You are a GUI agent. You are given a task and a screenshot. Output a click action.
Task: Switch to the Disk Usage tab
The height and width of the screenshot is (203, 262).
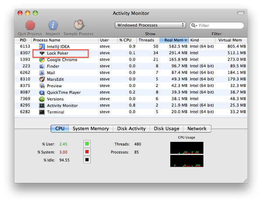click(x=166, y=128)
